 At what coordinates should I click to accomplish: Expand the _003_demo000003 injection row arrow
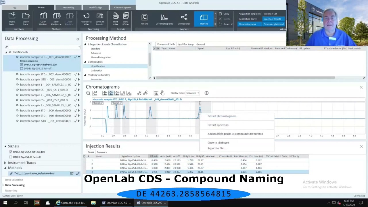[79, 79]
